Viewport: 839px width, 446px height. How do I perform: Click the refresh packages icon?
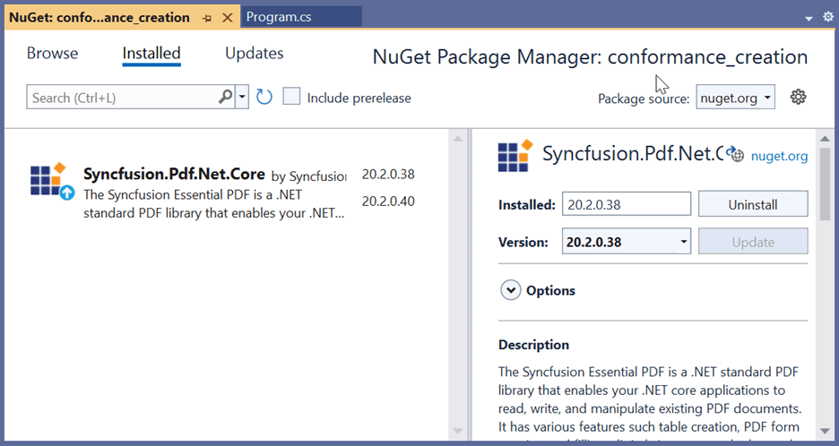(x=264, y=97)
